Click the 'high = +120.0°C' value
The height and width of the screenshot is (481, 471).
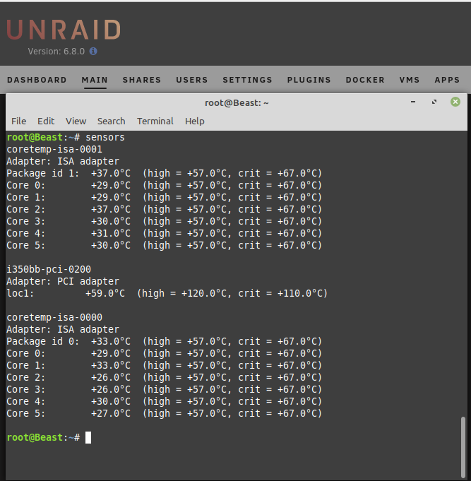pos(184,293)
